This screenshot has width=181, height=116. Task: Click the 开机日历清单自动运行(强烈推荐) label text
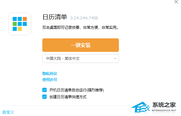tap(77, 90)
